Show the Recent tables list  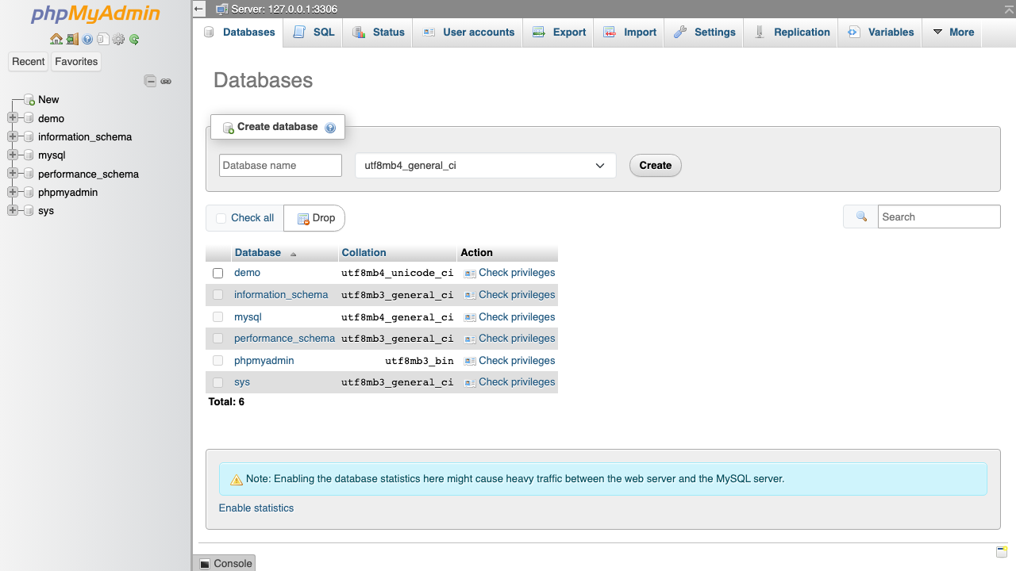coord(29,62)
